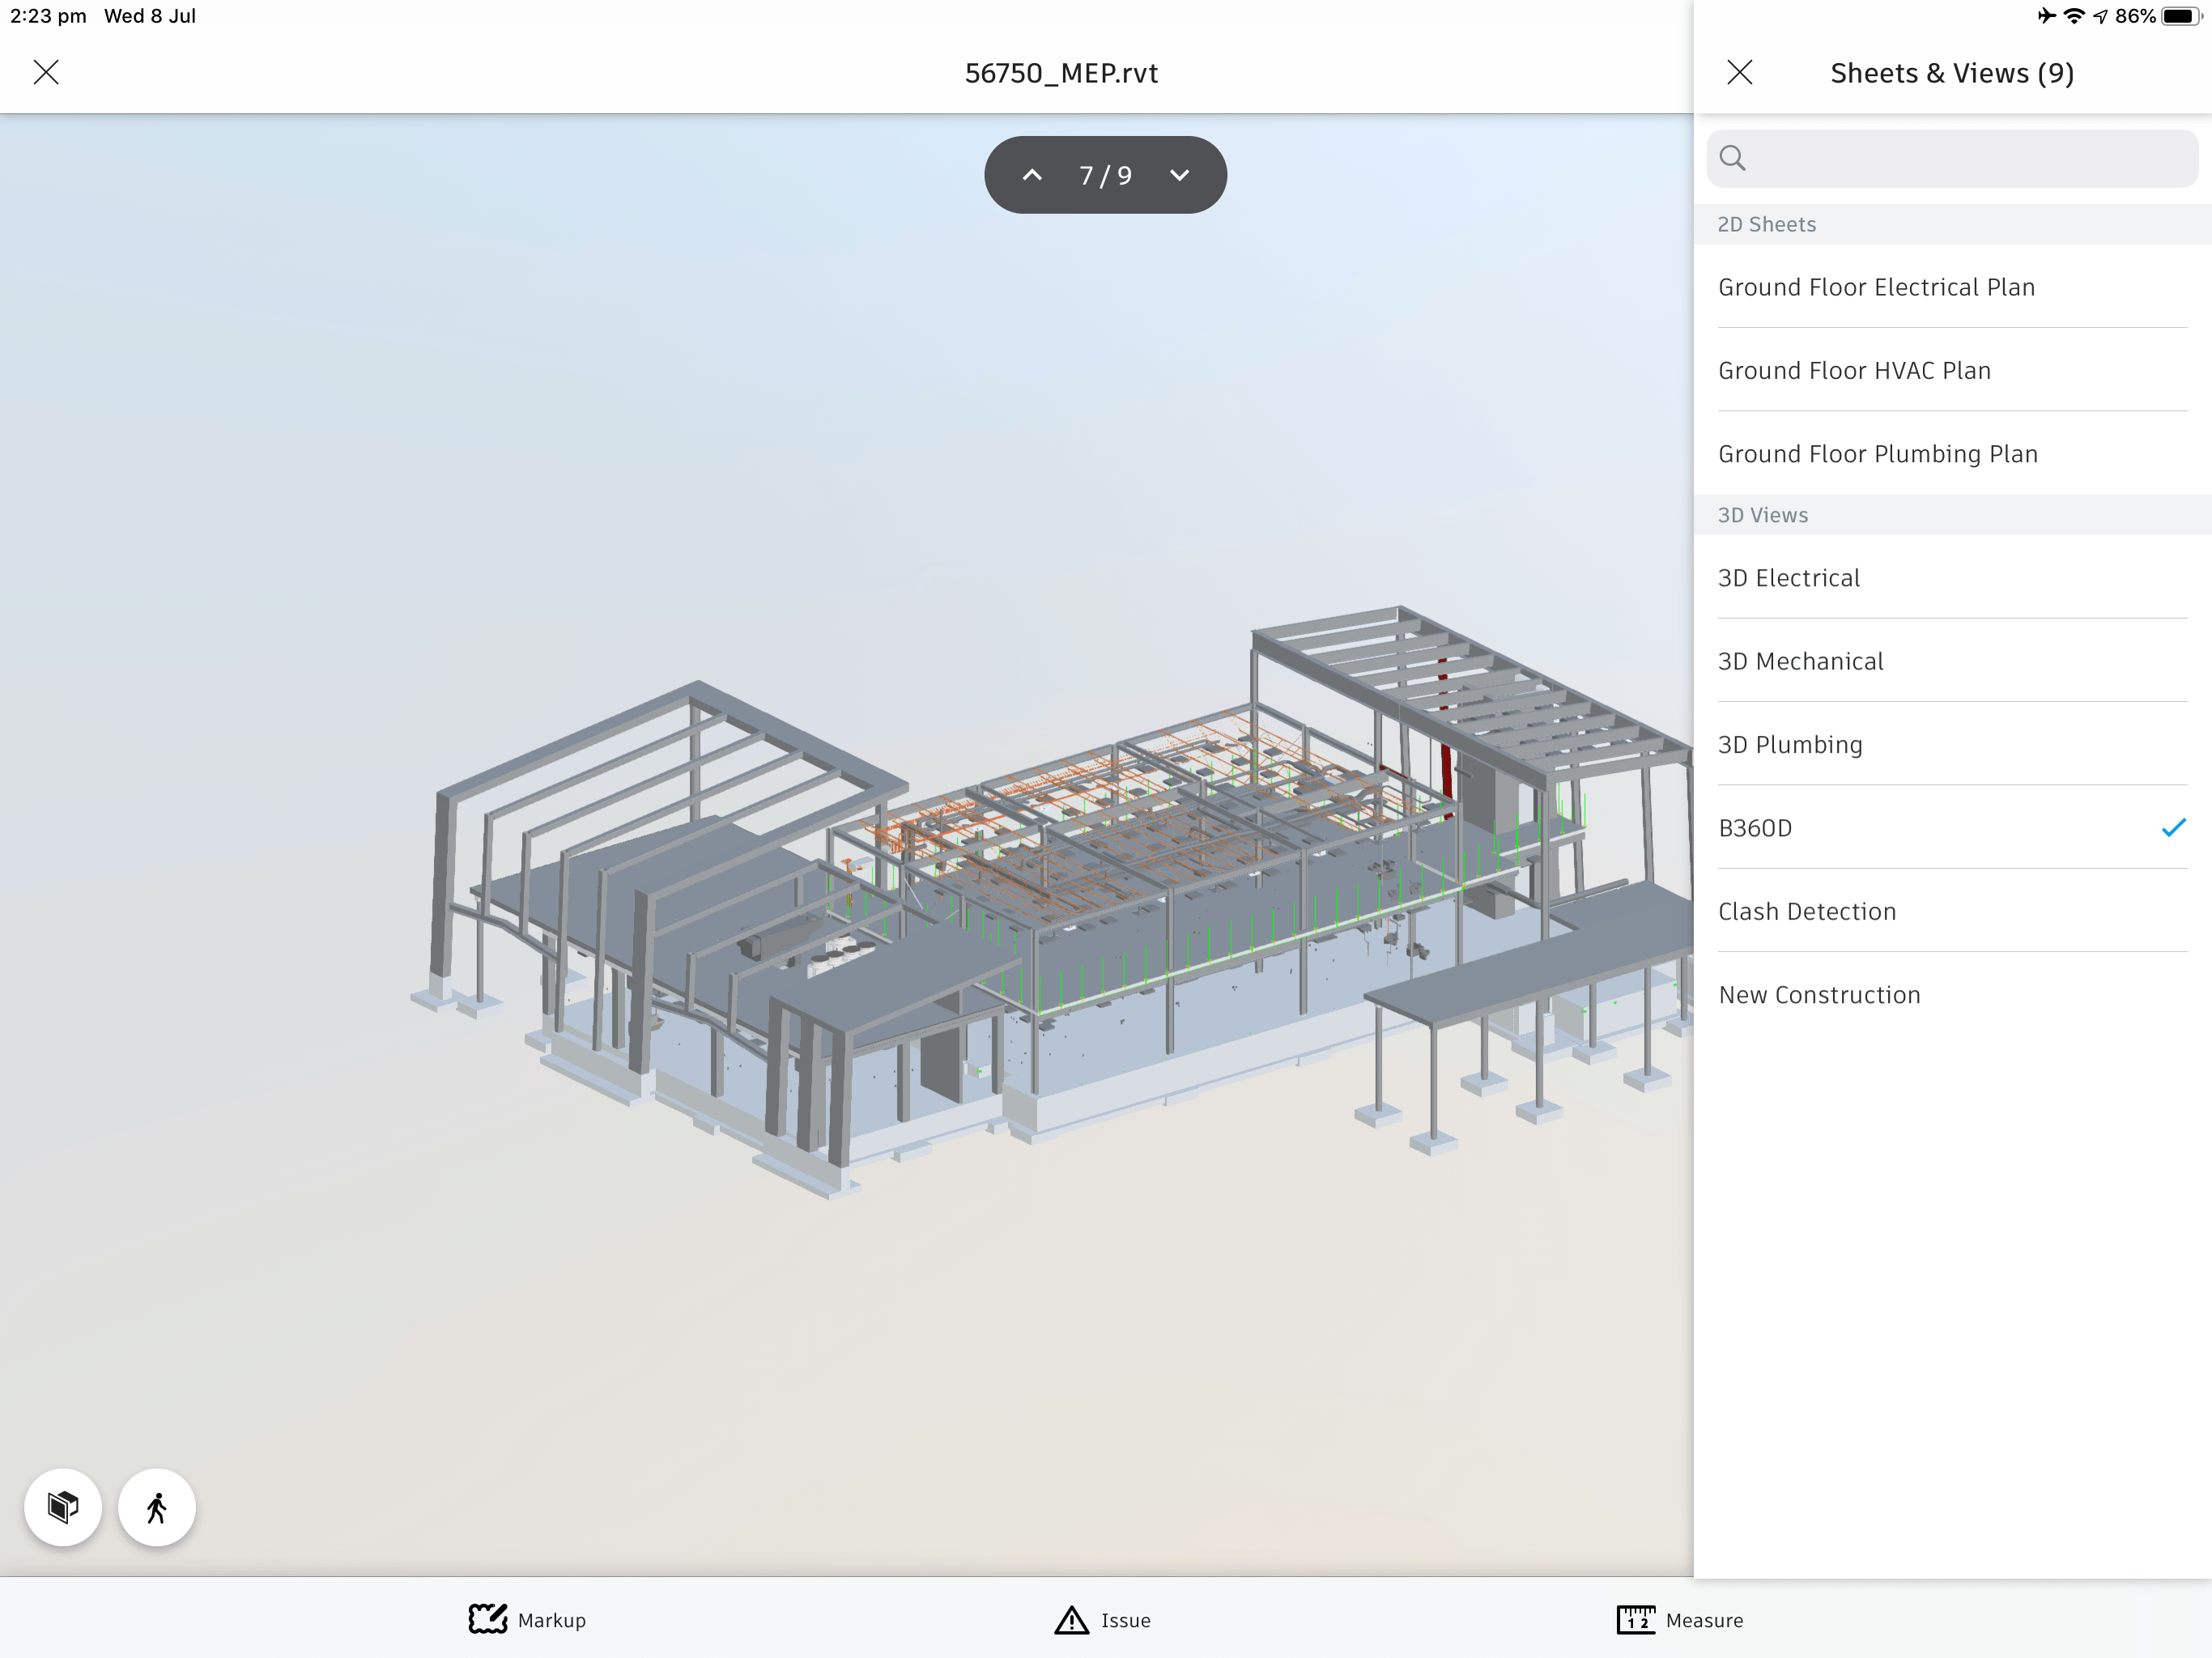Go to the previous sheet with up chevron

pyautogui.click(x=1032, y=174)
